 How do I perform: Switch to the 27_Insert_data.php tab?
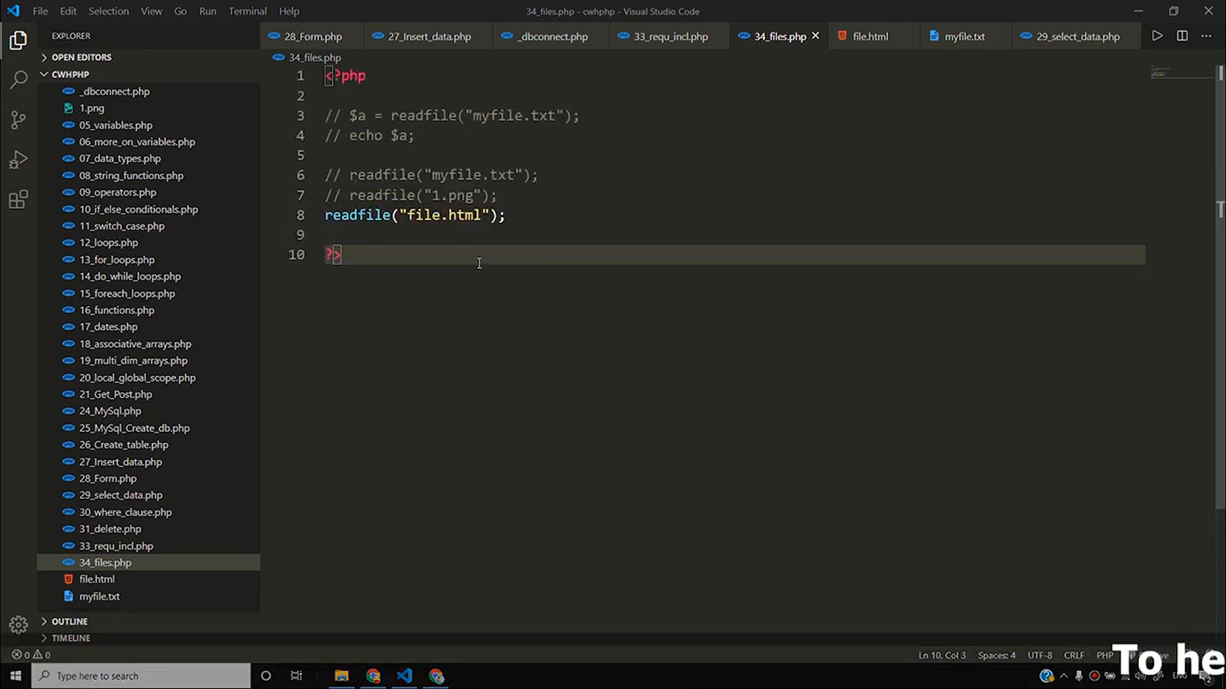(429, 36)
